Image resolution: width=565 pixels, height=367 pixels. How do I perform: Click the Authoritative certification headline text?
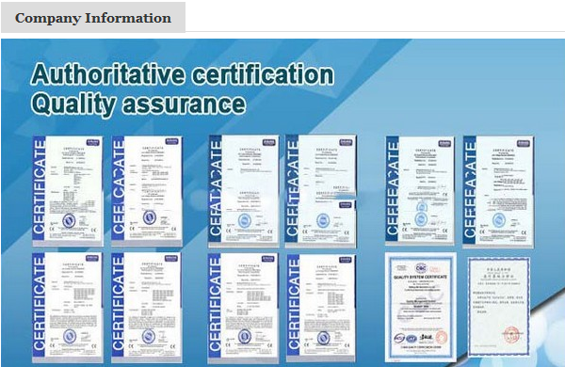tap(183, 73)
